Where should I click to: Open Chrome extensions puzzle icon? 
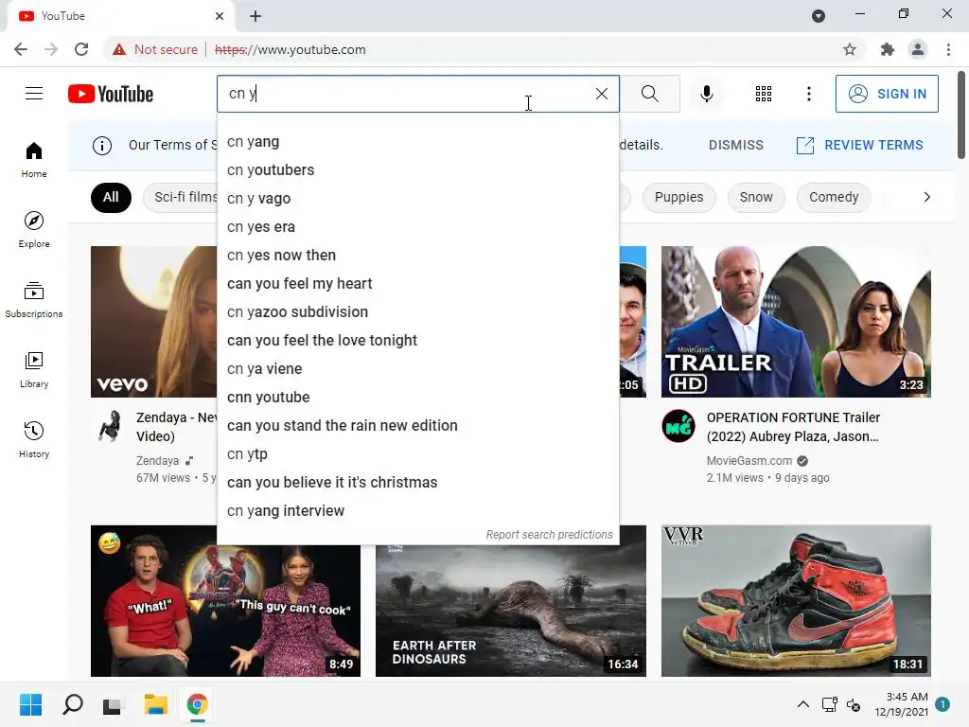888,49
